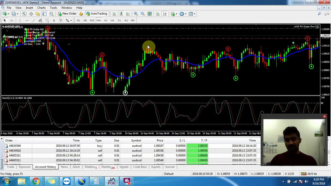The image size is (331, 186).
Task: Expand the Indicators dropdown arrow
Action: 177,14
